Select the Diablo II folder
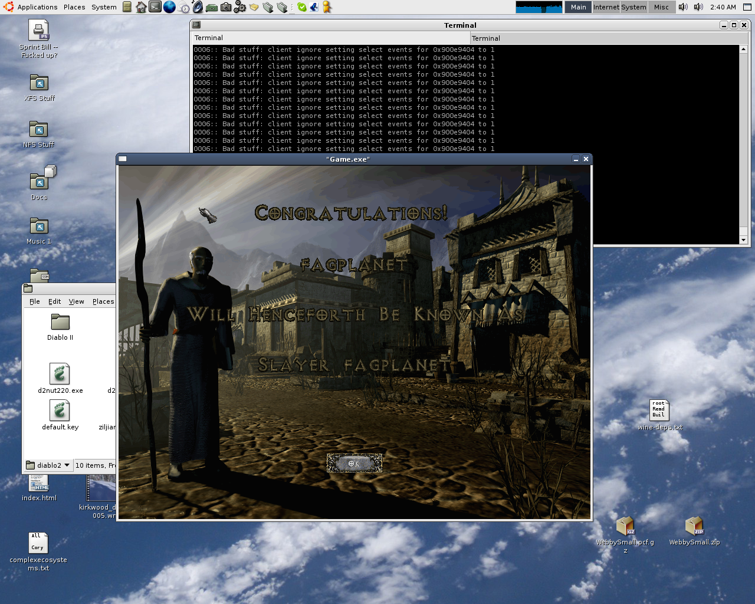Image resolution: width=755 pixels, height=604 pixels. coord(60,327)
